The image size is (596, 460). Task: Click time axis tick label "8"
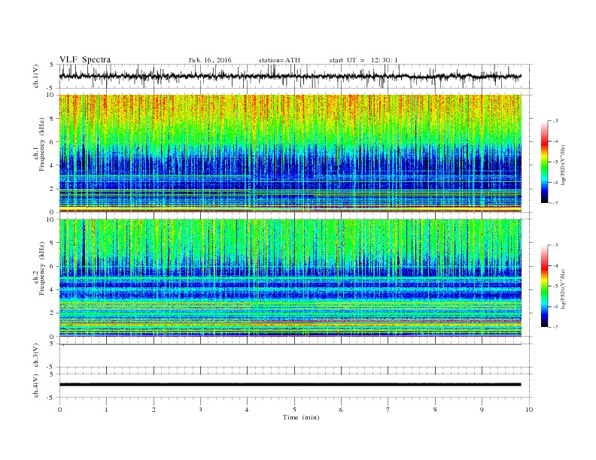[435, 410]
